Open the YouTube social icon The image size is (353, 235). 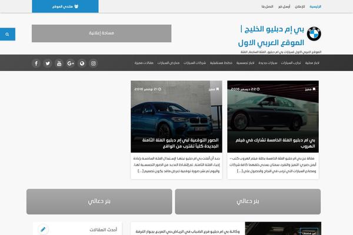pos(59,63)
